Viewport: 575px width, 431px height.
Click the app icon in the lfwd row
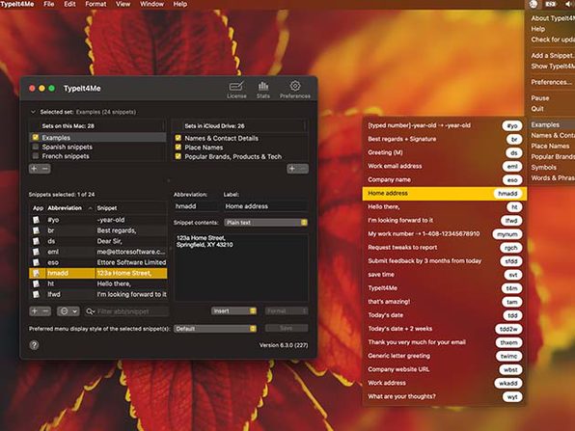(36, 294)
